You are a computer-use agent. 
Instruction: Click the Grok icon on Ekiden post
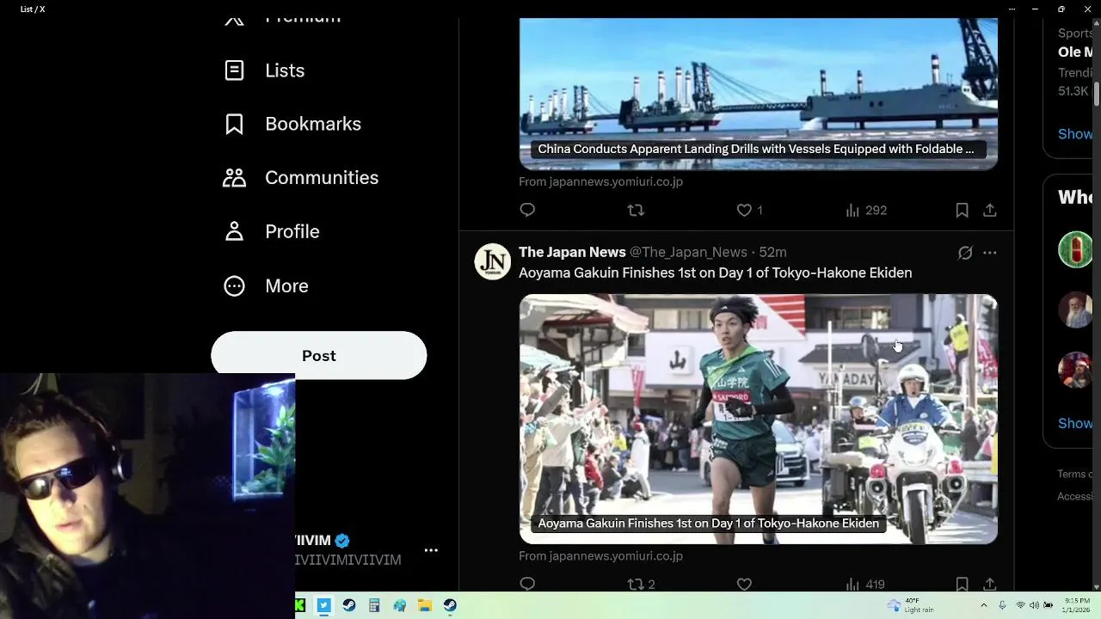tap(965, 253)
